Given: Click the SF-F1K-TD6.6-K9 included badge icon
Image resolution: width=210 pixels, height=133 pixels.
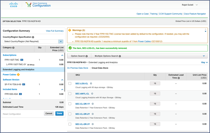Looking at the screenshot, I should (x=24, y=84).
